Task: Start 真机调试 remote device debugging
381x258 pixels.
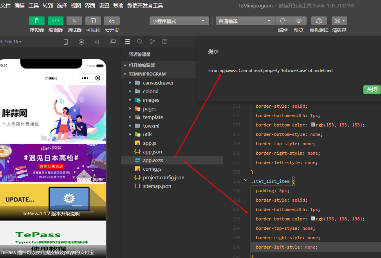Action: [319, 21]
